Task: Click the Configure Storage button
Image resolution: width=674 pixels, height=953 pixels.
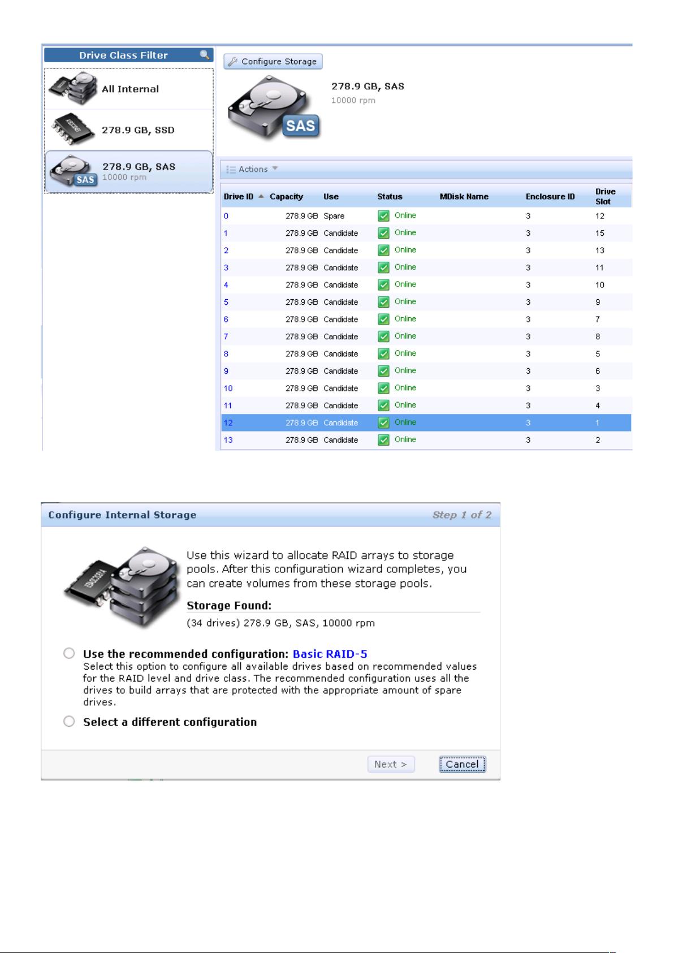Action: (x=273, y=62)
